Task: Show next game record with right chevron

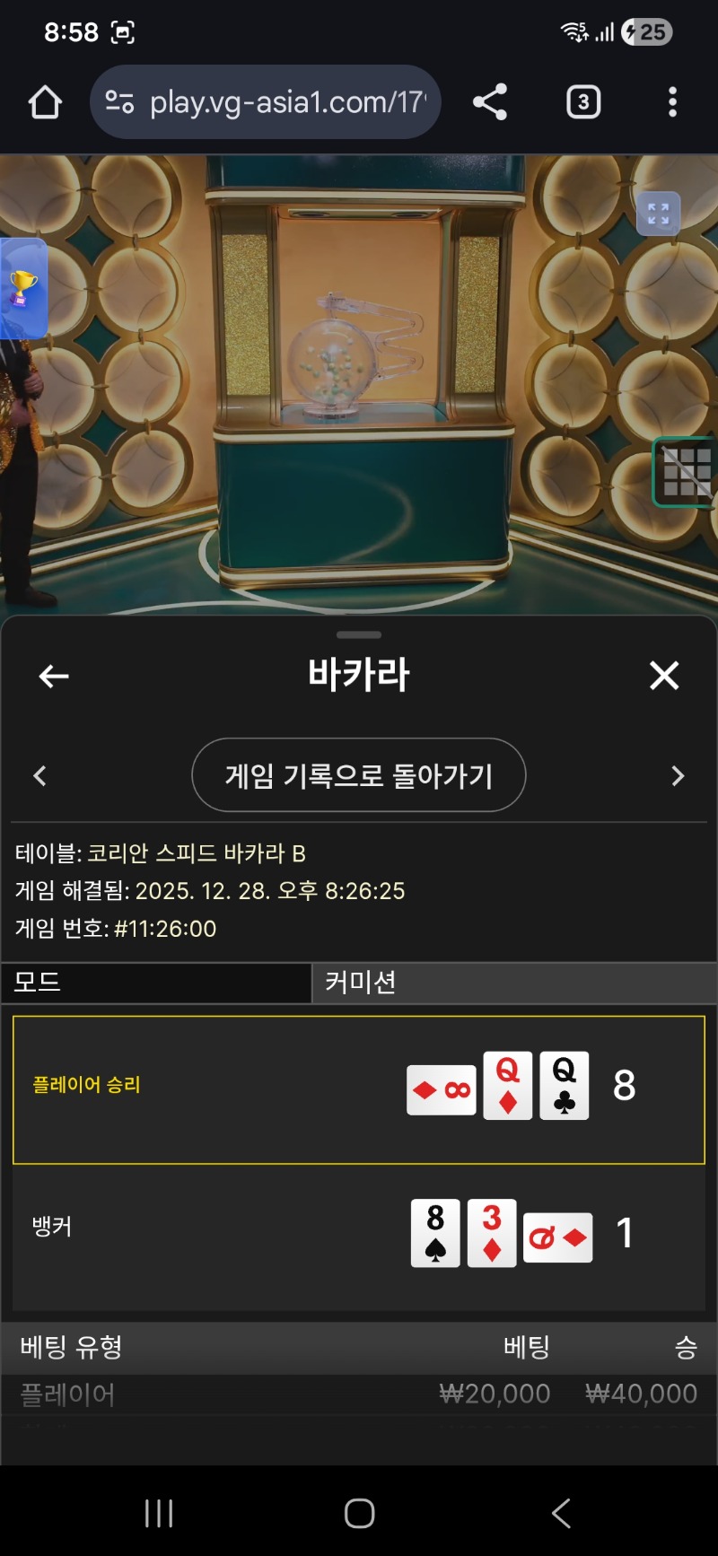Action: coord(678,775)
